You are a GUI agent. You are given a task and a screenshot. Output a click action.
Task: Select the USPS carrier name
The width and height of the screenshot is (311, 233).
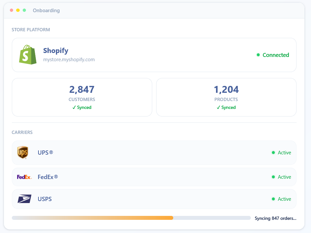pos(45,199)
